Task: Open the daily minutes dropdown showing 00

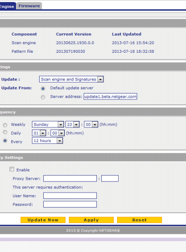Action: [57, 133]
